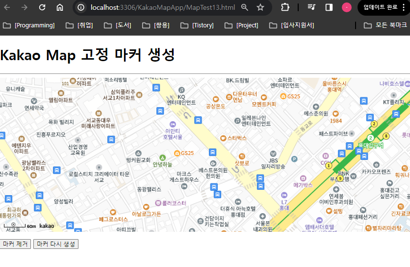Image resolution: width=410 pixels, height=267 pixels.
Task: Open the 모든 북마크 folder
Action: pos(385,25)
